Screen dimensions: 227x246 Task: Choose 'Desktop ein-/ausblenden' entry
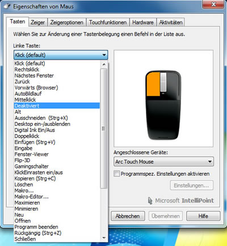(x=57, y=124)
